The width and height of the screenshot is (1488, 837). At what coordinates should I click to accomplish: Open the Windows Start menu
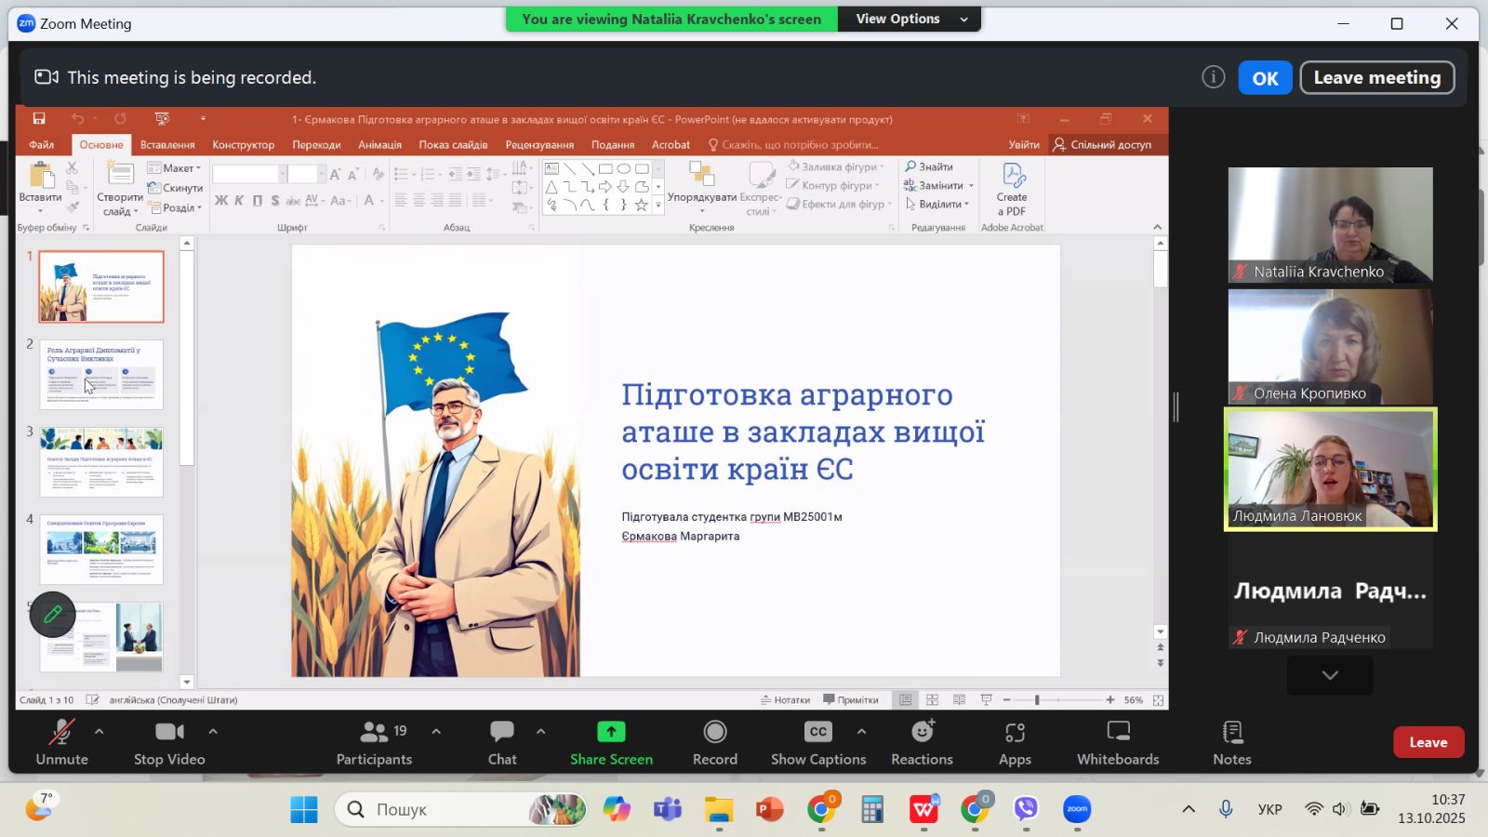(303, 809)
